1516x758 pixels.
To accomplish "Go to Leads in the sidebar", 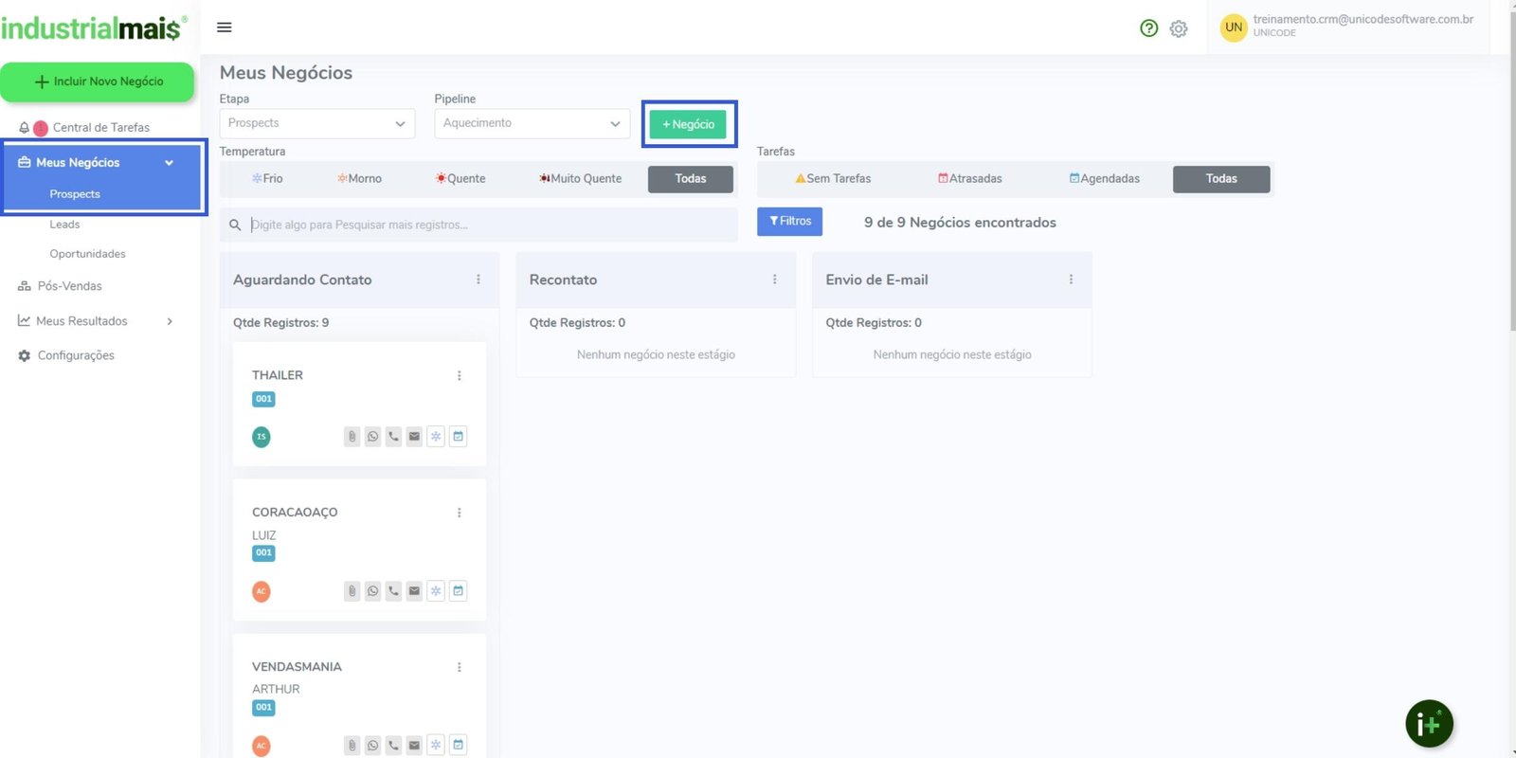I will click(x=64, y=225).
